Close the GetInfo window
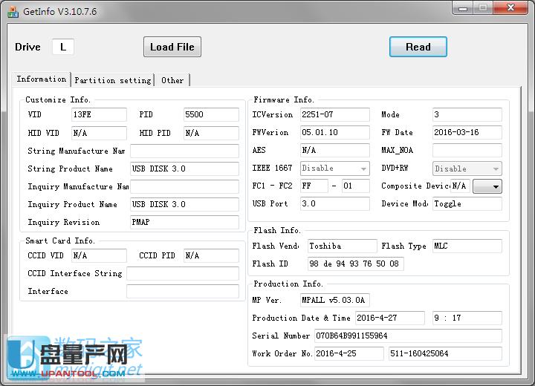Viewport: 535px width, 386px height. 510,9
